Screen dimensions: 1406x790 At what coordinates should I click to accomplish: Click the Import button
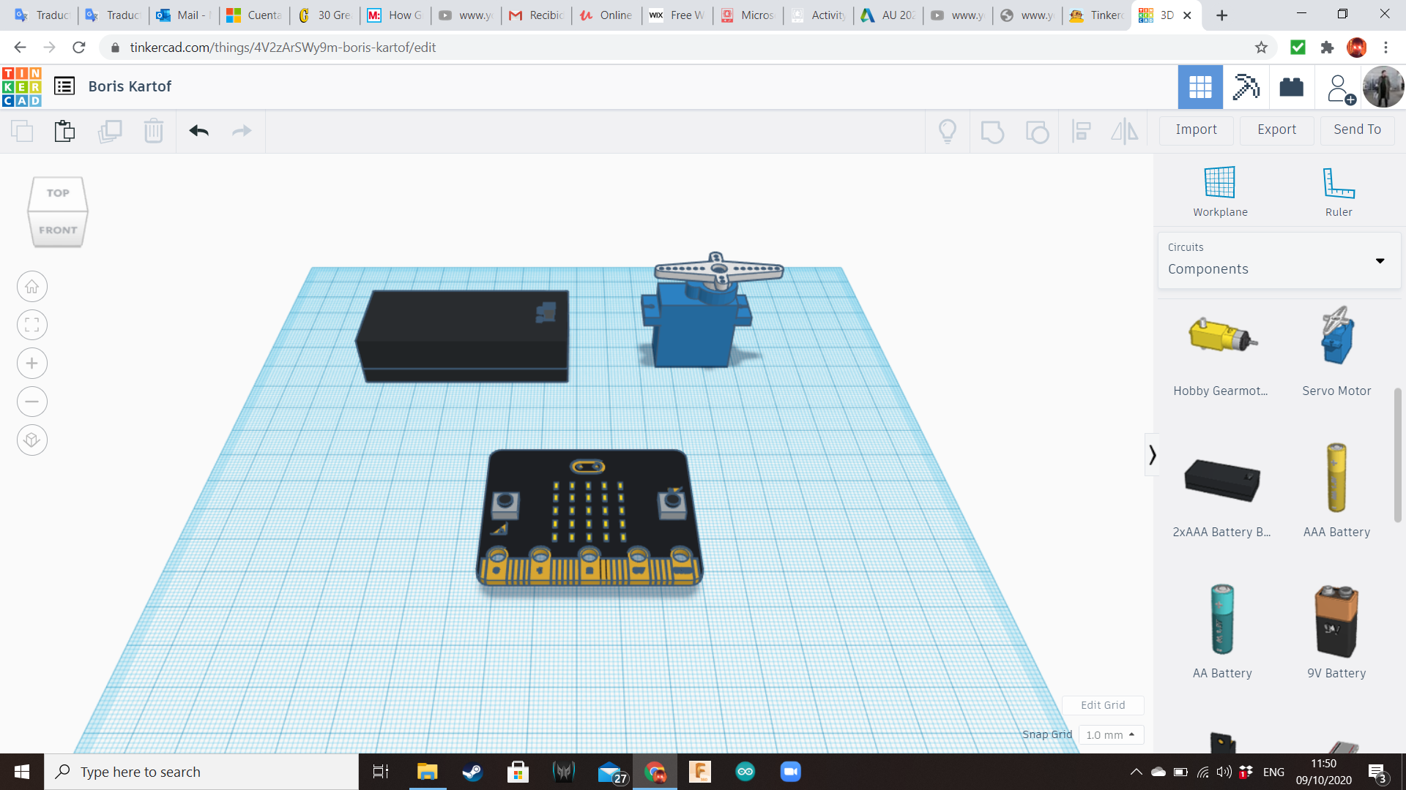[1196, 129]
